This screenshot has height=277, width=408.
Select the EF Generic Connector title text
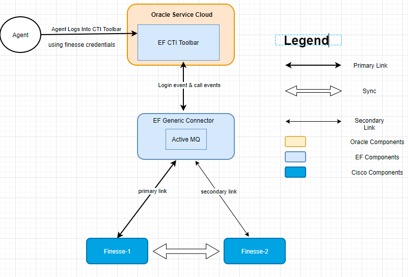pyautogui.click(x=183, y=121)
